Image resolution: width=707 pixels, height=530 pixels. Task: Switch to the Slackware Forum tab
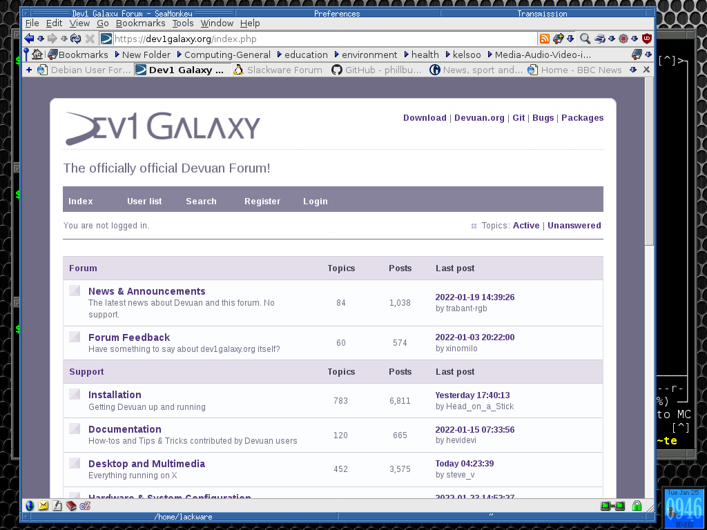coord(279,70)
